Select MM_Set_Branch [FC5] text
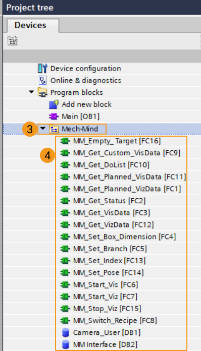This screenshot has height=351, width=201. tap(110, 249)
